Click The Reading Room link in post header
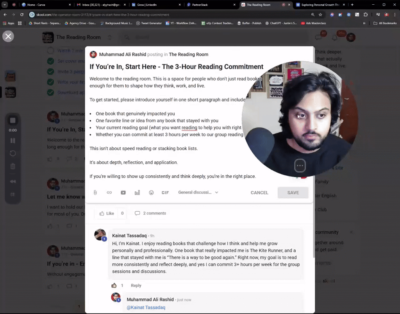 (x=189, y=54)
